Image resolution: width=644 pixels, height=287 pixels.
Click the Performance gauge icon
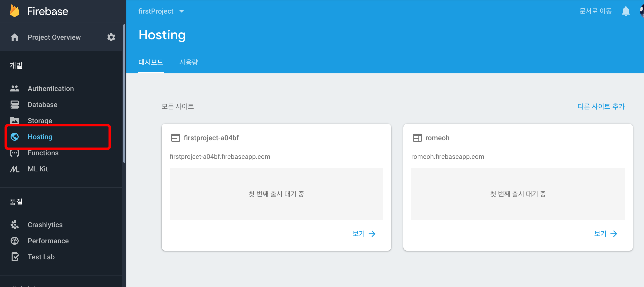15,241
